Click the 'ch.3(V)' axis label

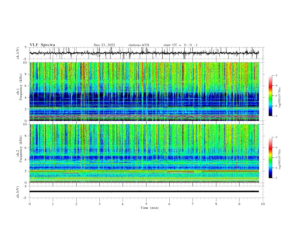18,192
